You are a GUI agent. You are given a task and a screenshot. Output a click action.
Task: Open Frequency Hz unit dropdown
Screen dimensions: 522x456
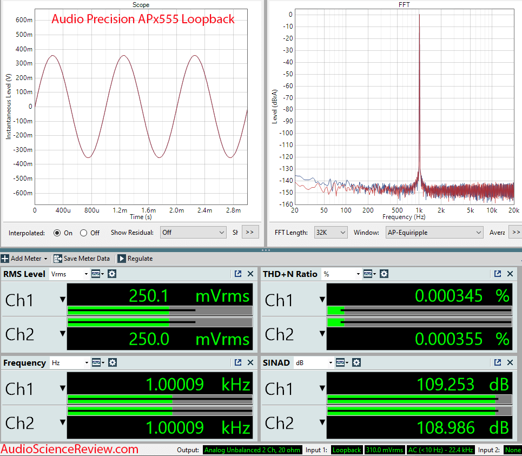[70, 362]
